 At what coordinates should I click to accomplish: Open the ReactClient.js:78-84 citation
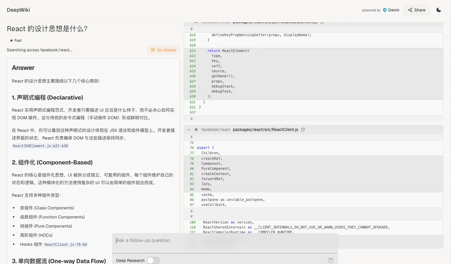point(66,245)
